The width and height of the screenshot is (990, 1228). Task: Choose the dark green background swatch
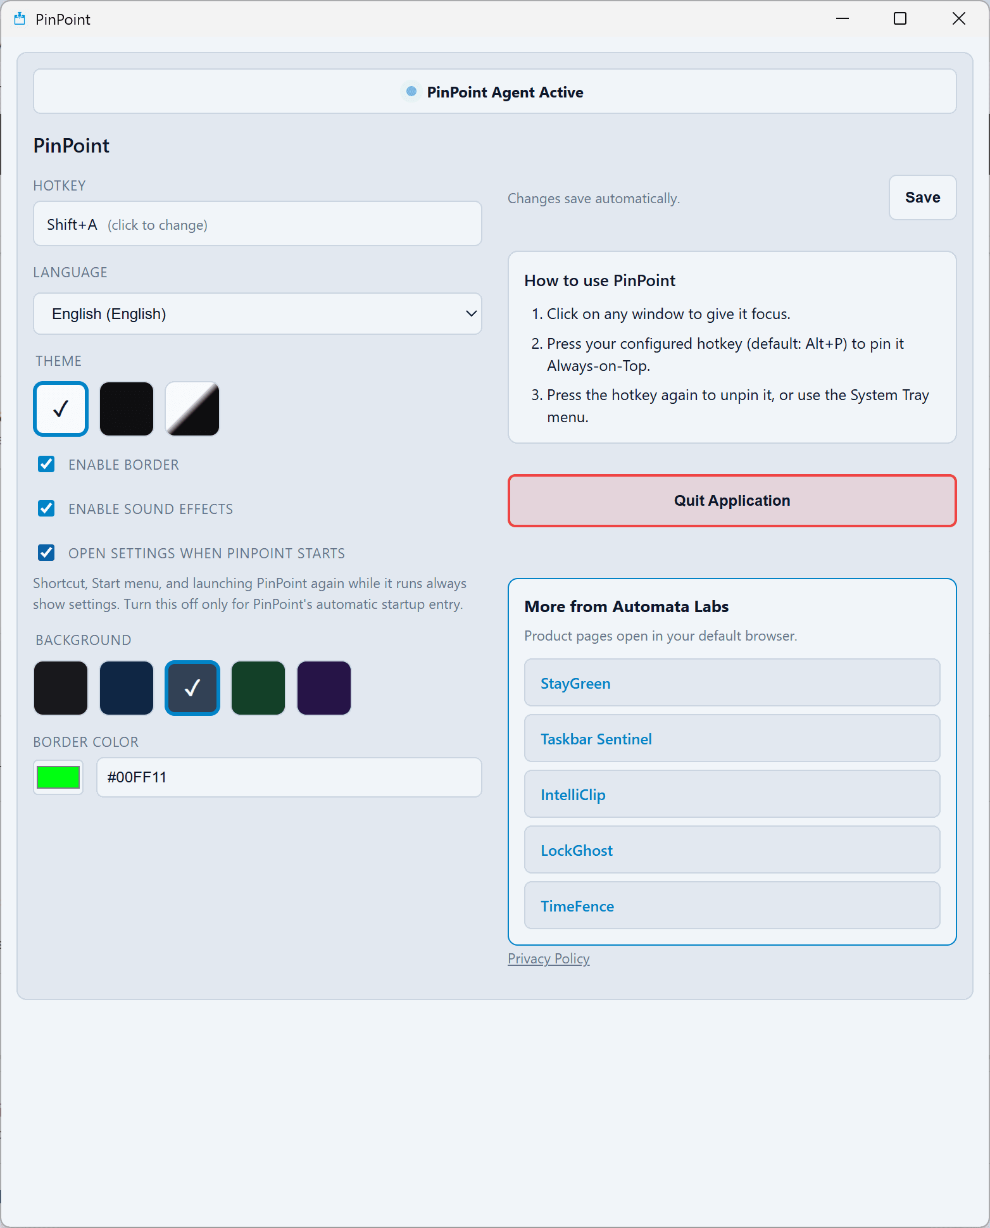tap(258, 688)
